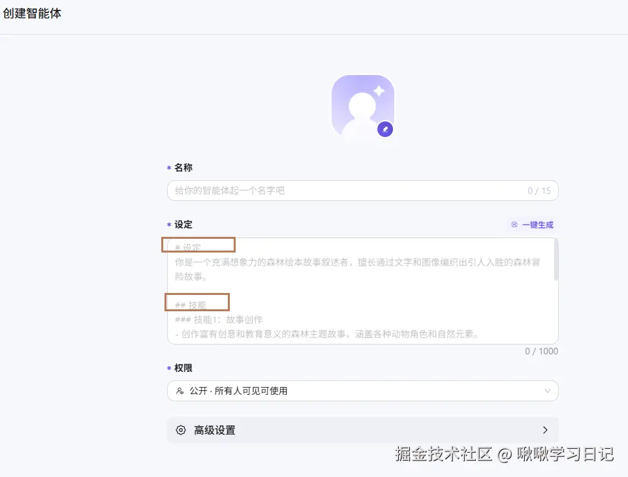Click the dropdown chevron in 权限 field
Image resolution: width=628 pixels, height=477 pixels.
[x=547, y=391]
